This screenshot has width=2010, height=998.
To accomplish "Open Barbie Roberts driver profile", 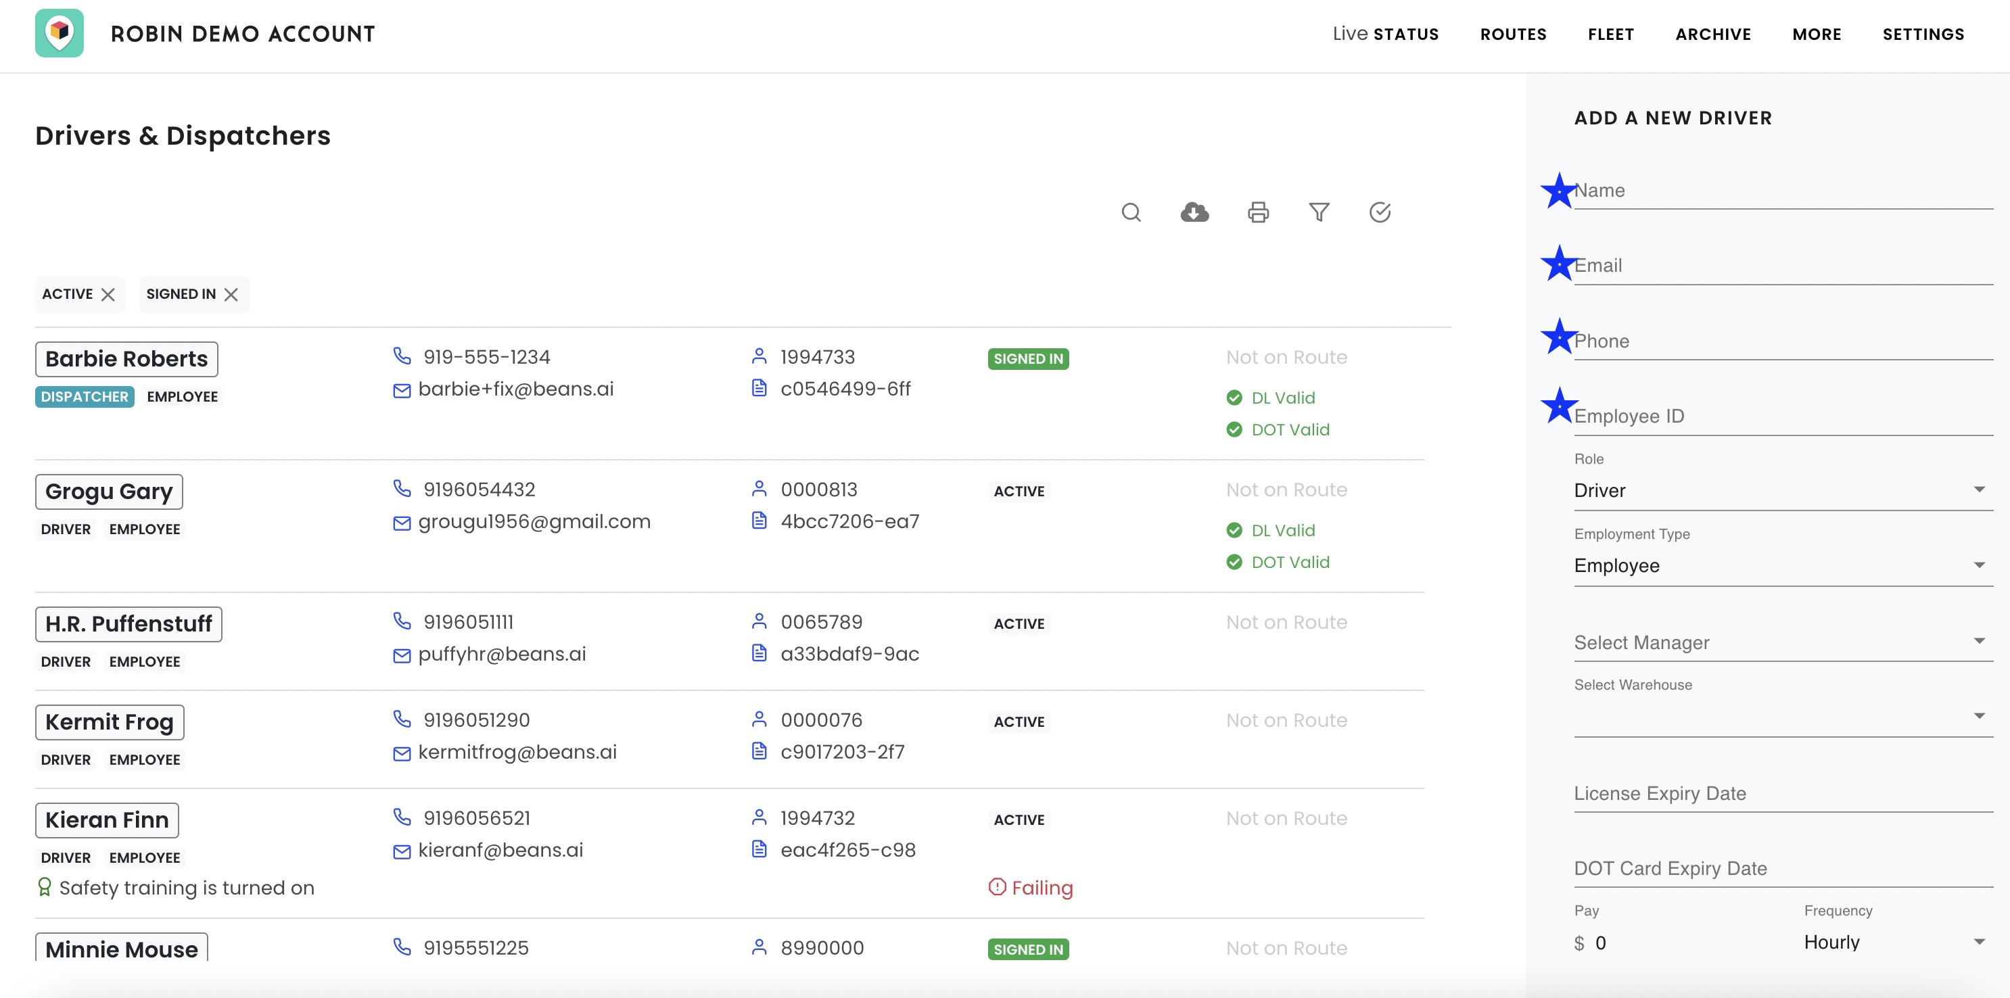I will tap(126, 359).
